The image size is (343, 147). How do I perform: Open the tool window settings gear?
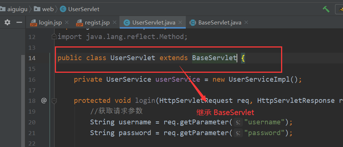[x=7, y=22]
